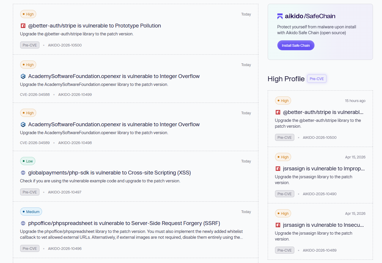Click the AIKIDO-2026-10499 identifier
This screenshot has width=382, height=263.
click(x=75, y=95)
